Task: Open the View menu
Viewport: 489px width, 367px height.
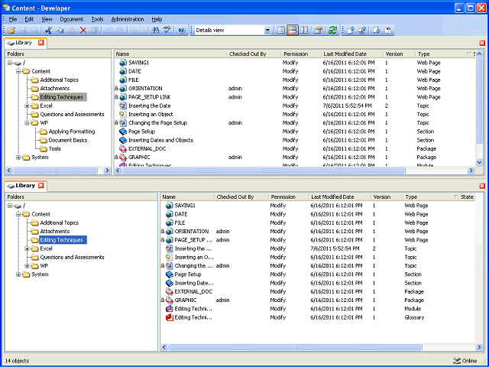Action: click(x=47, y=19)
